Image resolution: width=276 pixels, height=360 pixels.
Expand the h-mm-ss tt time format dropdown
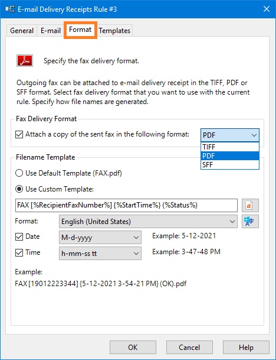tap(100, 254)
